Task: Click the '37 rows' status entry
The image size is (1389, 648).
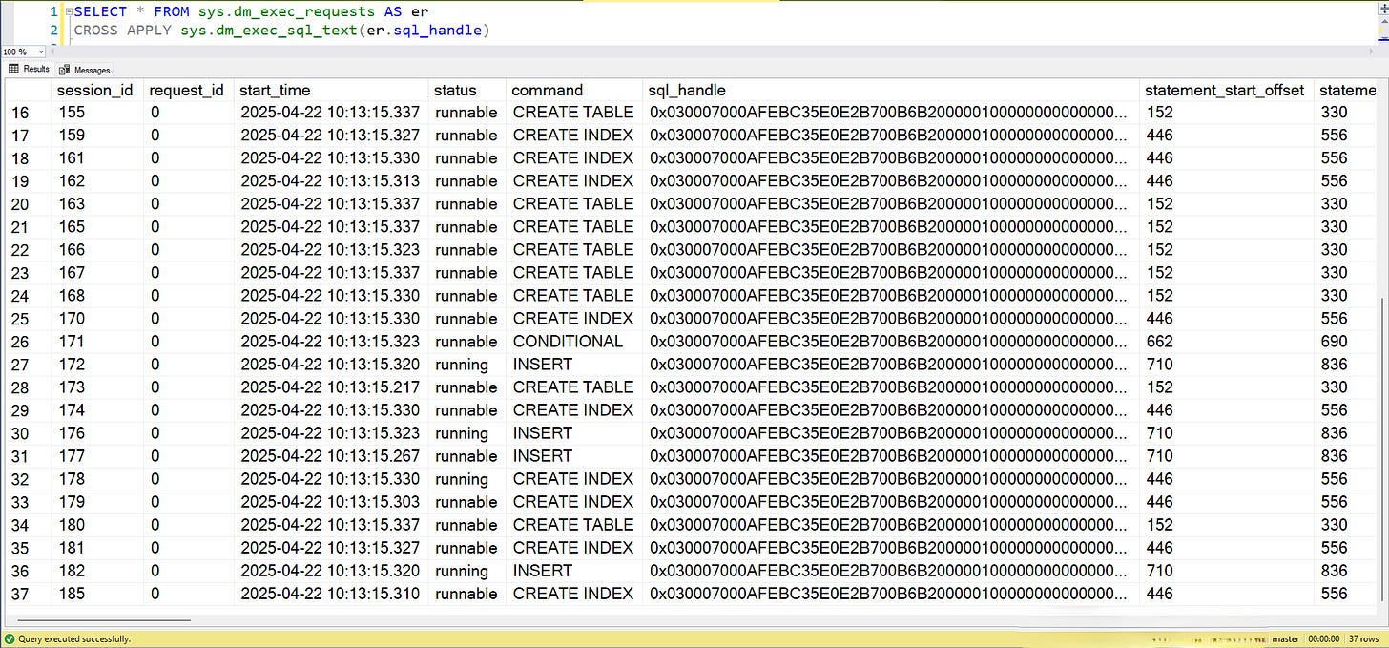Action: [1364, 639]
